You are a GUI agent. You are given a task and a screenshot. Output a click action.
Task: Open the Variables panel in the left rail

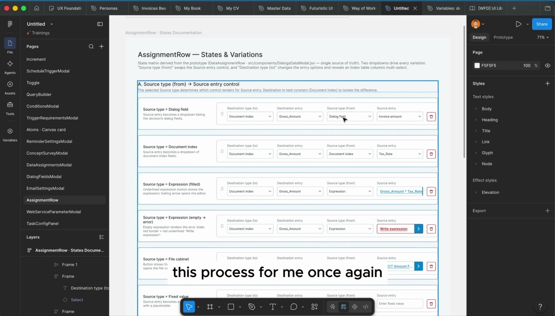point(10,134)
